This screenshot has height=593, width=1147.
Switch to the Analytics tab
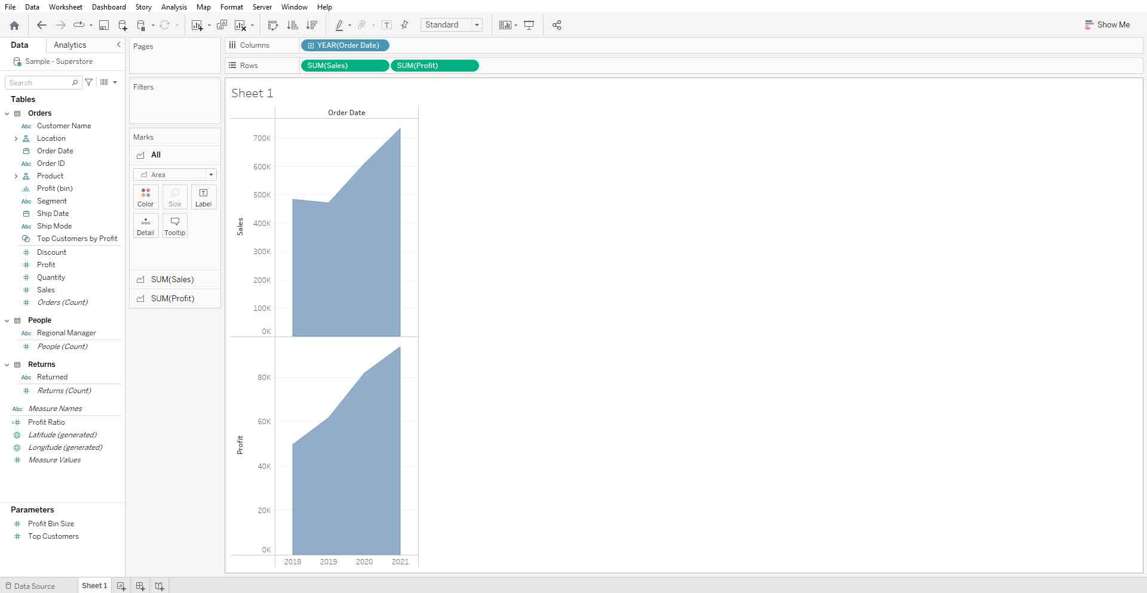tap(69, 44)
